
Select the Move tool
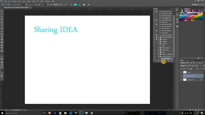[2, 11]
